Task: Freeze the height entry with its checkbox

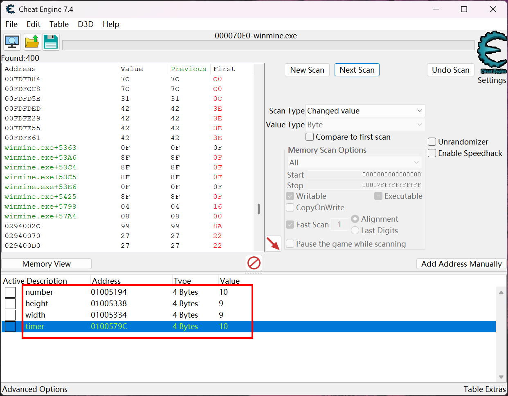Action: (10, 304)
